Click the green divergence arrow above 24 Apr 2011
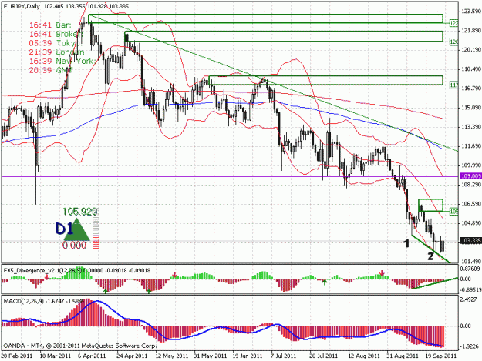 149,291
